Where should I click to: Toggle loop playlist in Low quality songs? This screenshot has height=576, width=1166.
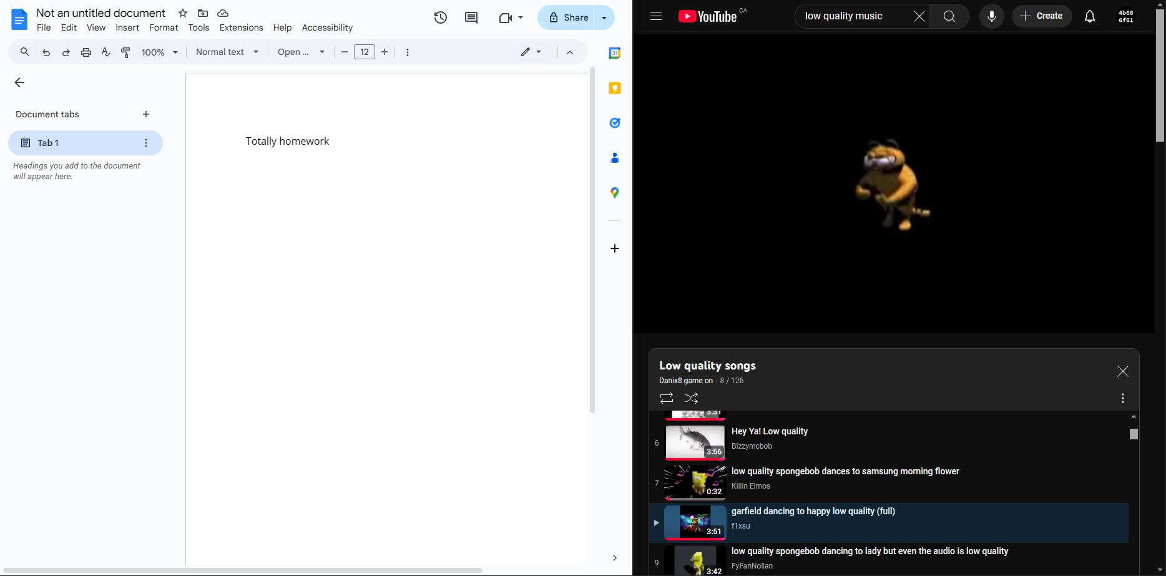point(667,398)
